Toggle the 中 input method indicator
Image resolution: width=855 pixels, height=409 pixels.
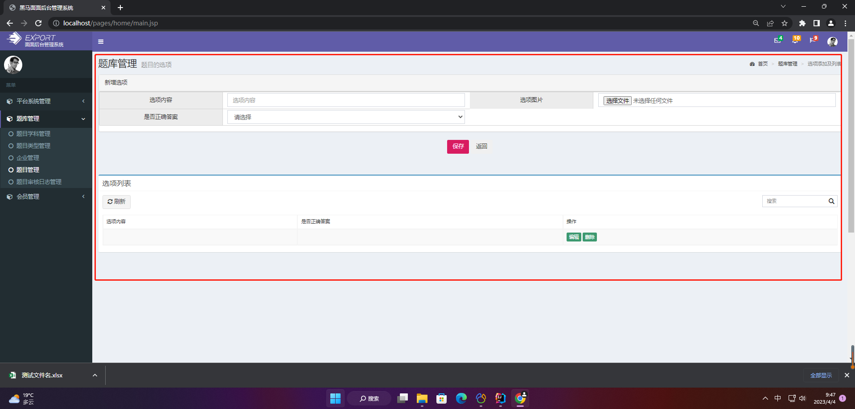pos(778,398)
